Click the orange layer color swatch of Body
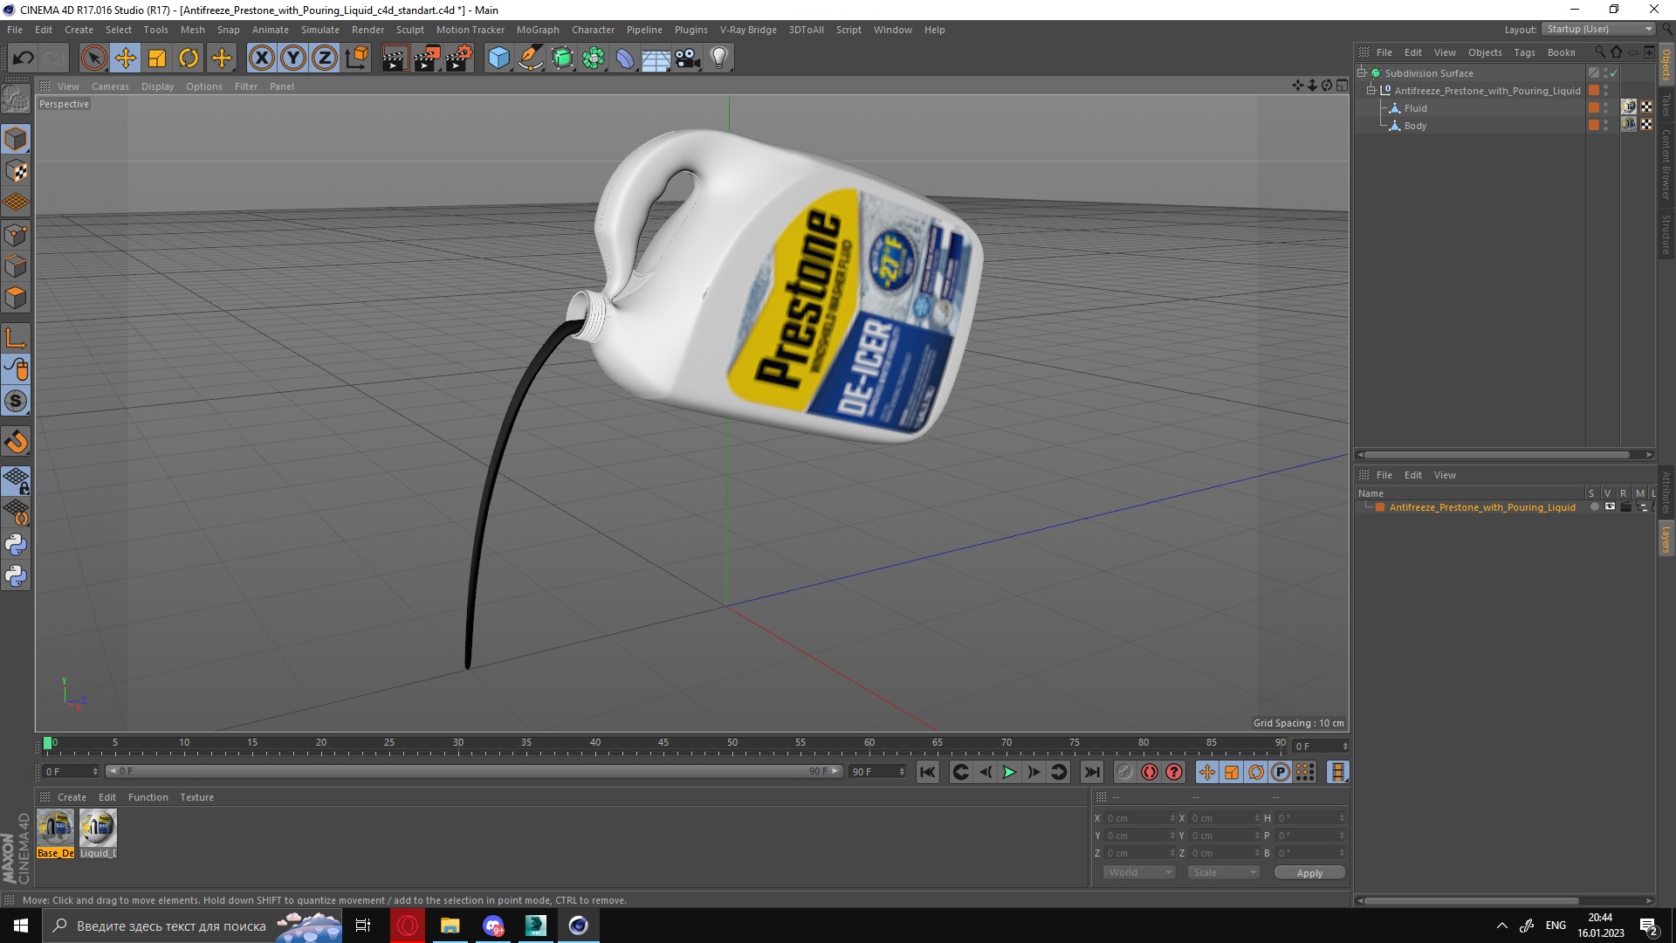Image resolution: width=1676 pixels, height=943 pixels. click(1594, 126)
